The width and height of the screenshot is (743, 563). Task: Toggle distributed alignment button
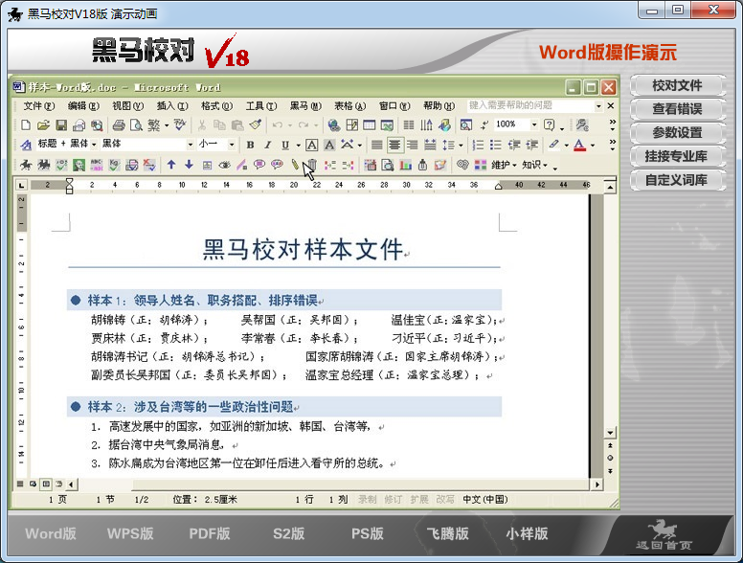pos(430,145)
